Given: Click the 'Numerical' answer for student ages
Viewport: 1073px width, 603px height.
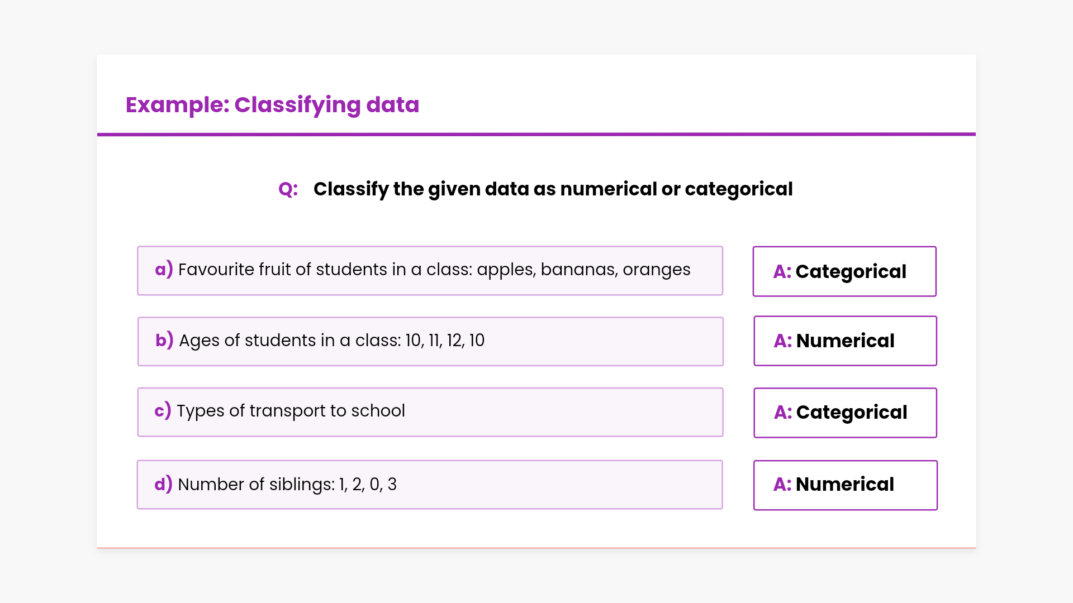Looking at the screenshot, I should click(845, 341).
